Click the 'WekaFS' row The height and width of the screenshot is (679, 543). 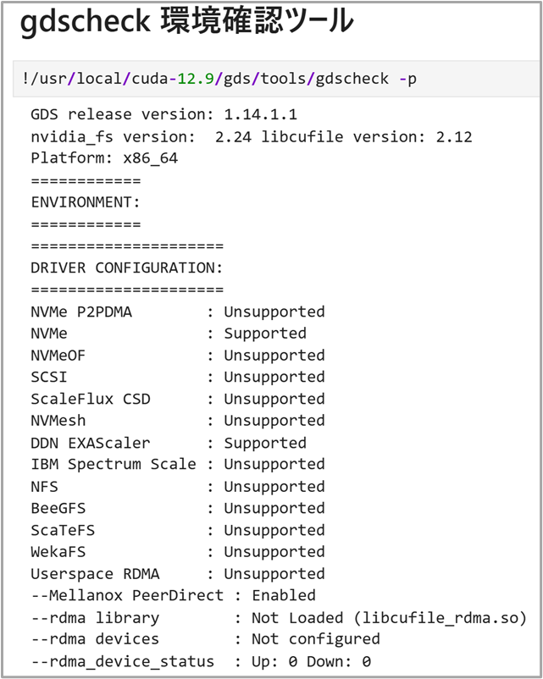coord(177,552)
